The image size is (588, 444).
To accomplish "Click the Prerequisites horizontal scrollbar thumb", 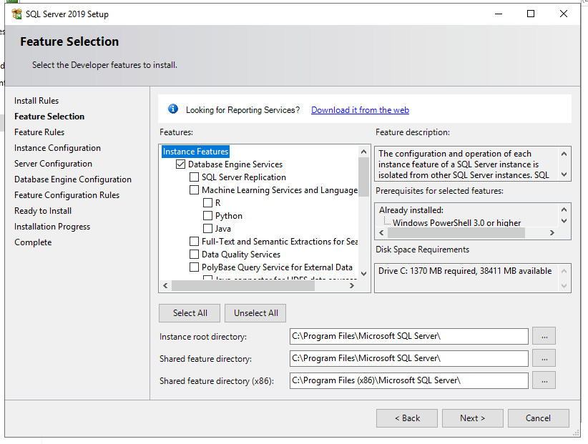I will point(456,232).
